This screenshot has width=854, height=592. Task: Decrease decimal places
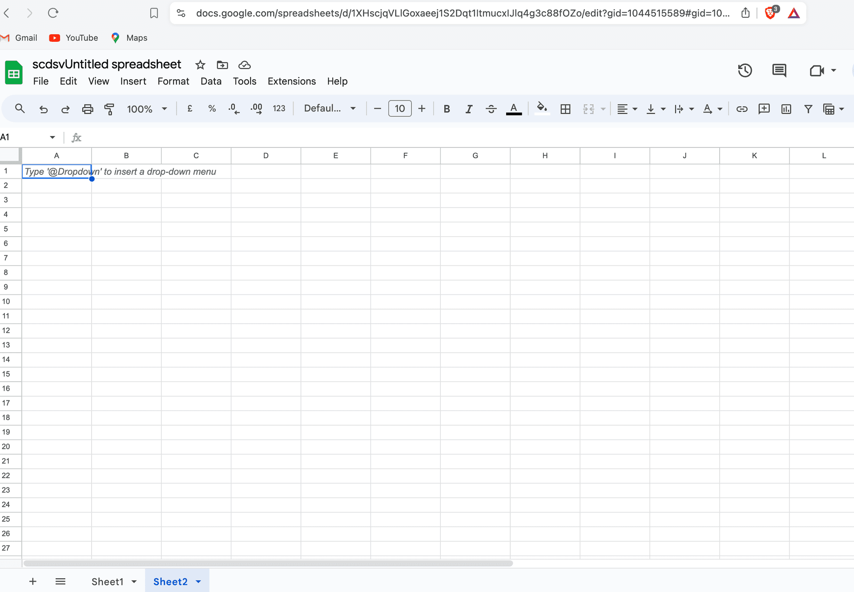pyautogui.click(x=234, y=109)
